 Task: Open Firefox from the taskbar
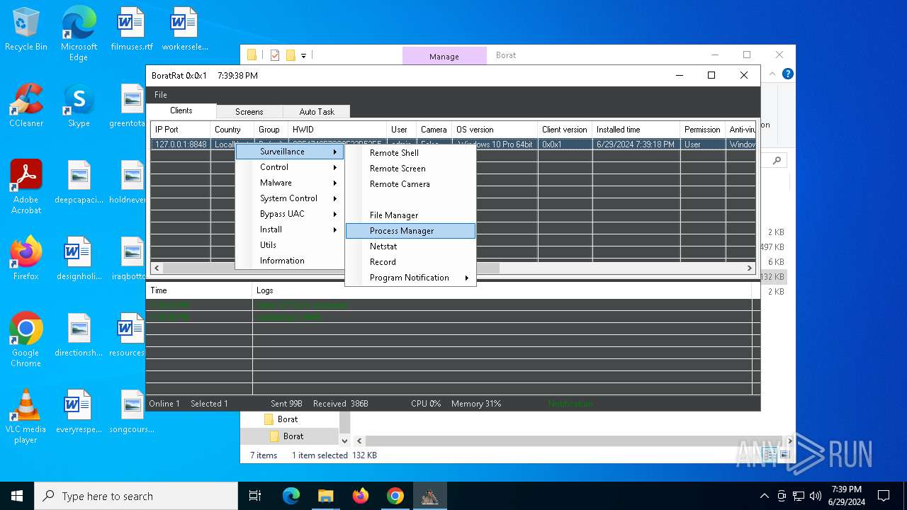click(x=361, y=496)
